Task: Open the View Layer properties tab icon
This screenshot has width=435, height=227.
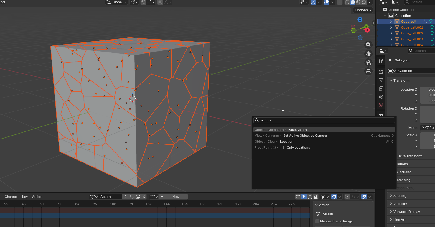Action: pyautogui.click(x=381, y=88)
